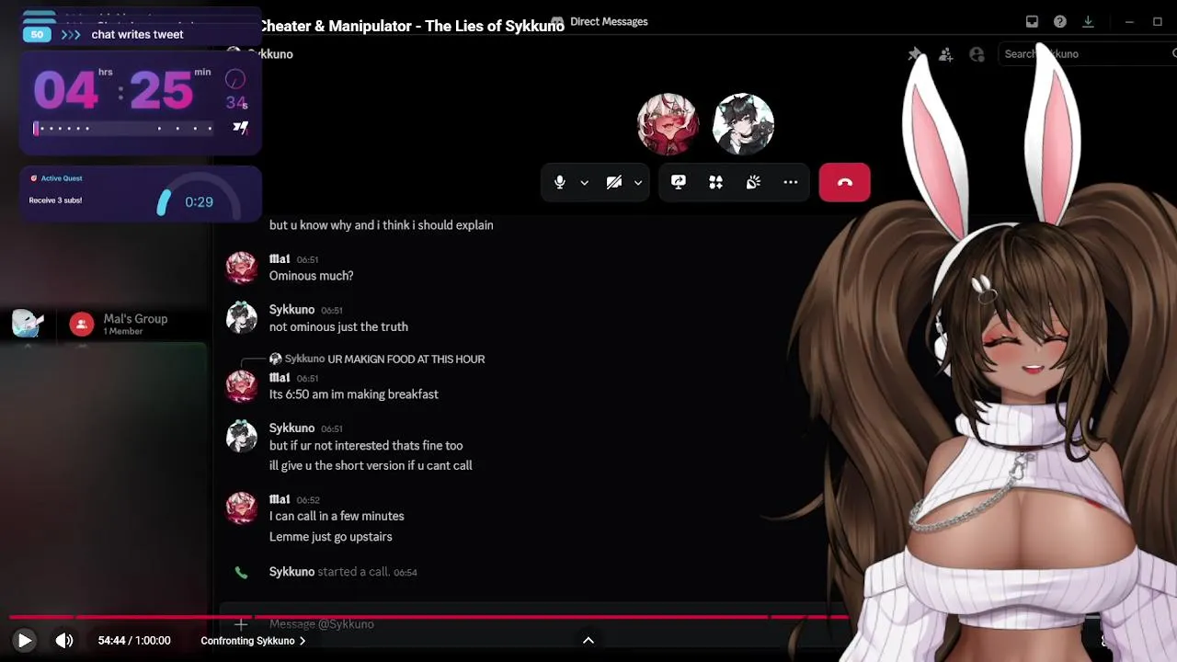Image resolution: width=1177 pixels, height=662 pixels.
Task: Focus the Search Sykkuno field
Action: point(1085,54)
